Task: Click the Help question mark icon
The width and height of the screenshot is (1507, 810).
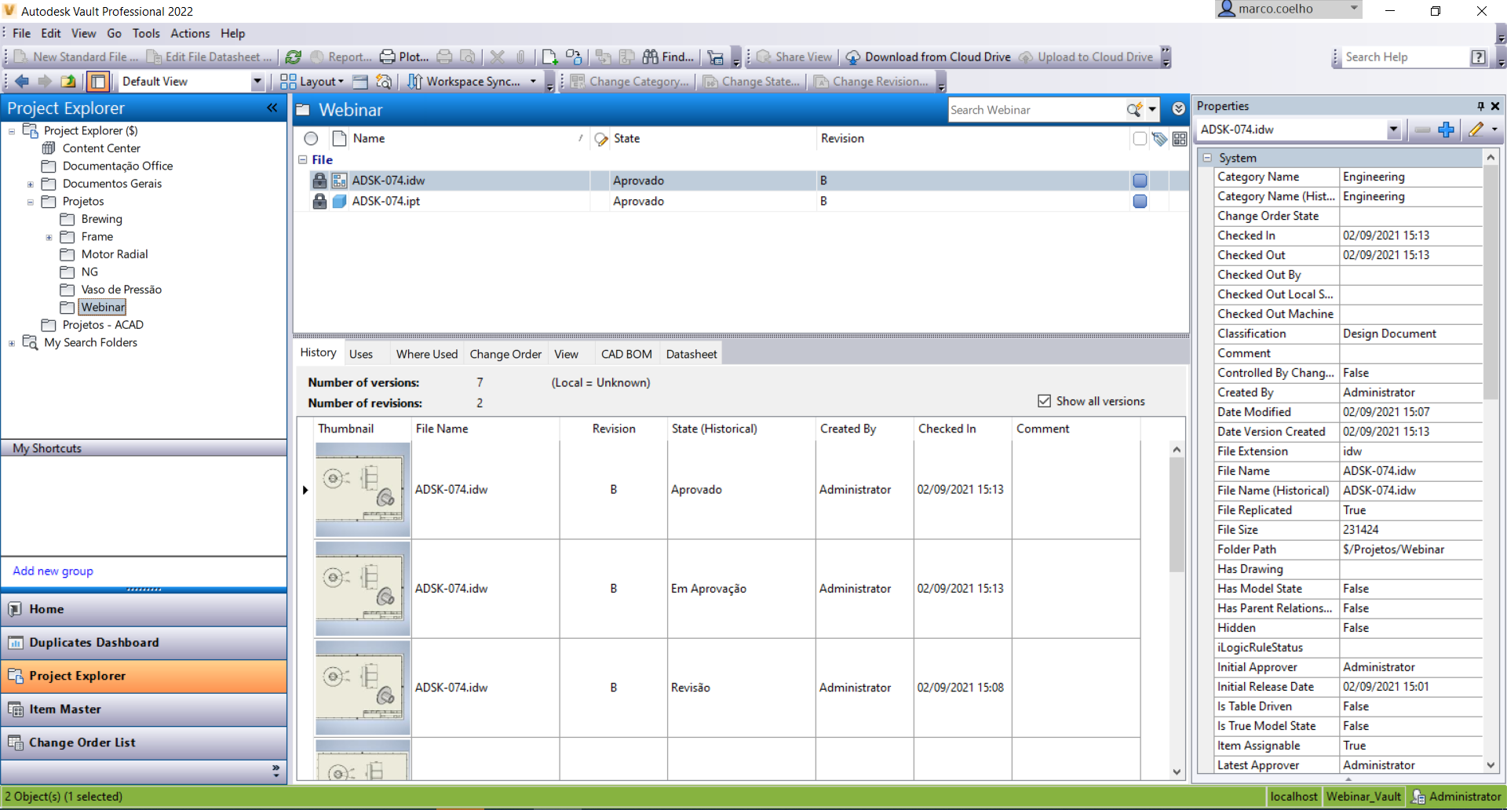Action: point(1478,57)
